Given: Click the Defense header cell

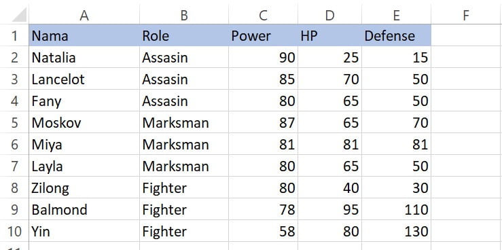Looking at the screenshot, I should pos(396,35).
